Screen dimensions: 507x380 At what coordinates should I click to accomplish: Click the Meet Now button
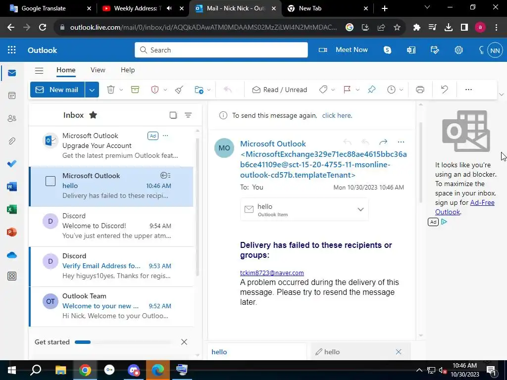pyautogui.click(x=344, y=50)
